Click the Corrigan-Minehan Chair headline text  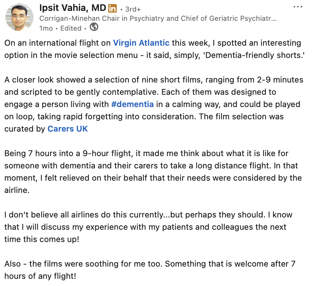[x=158, y=18]
